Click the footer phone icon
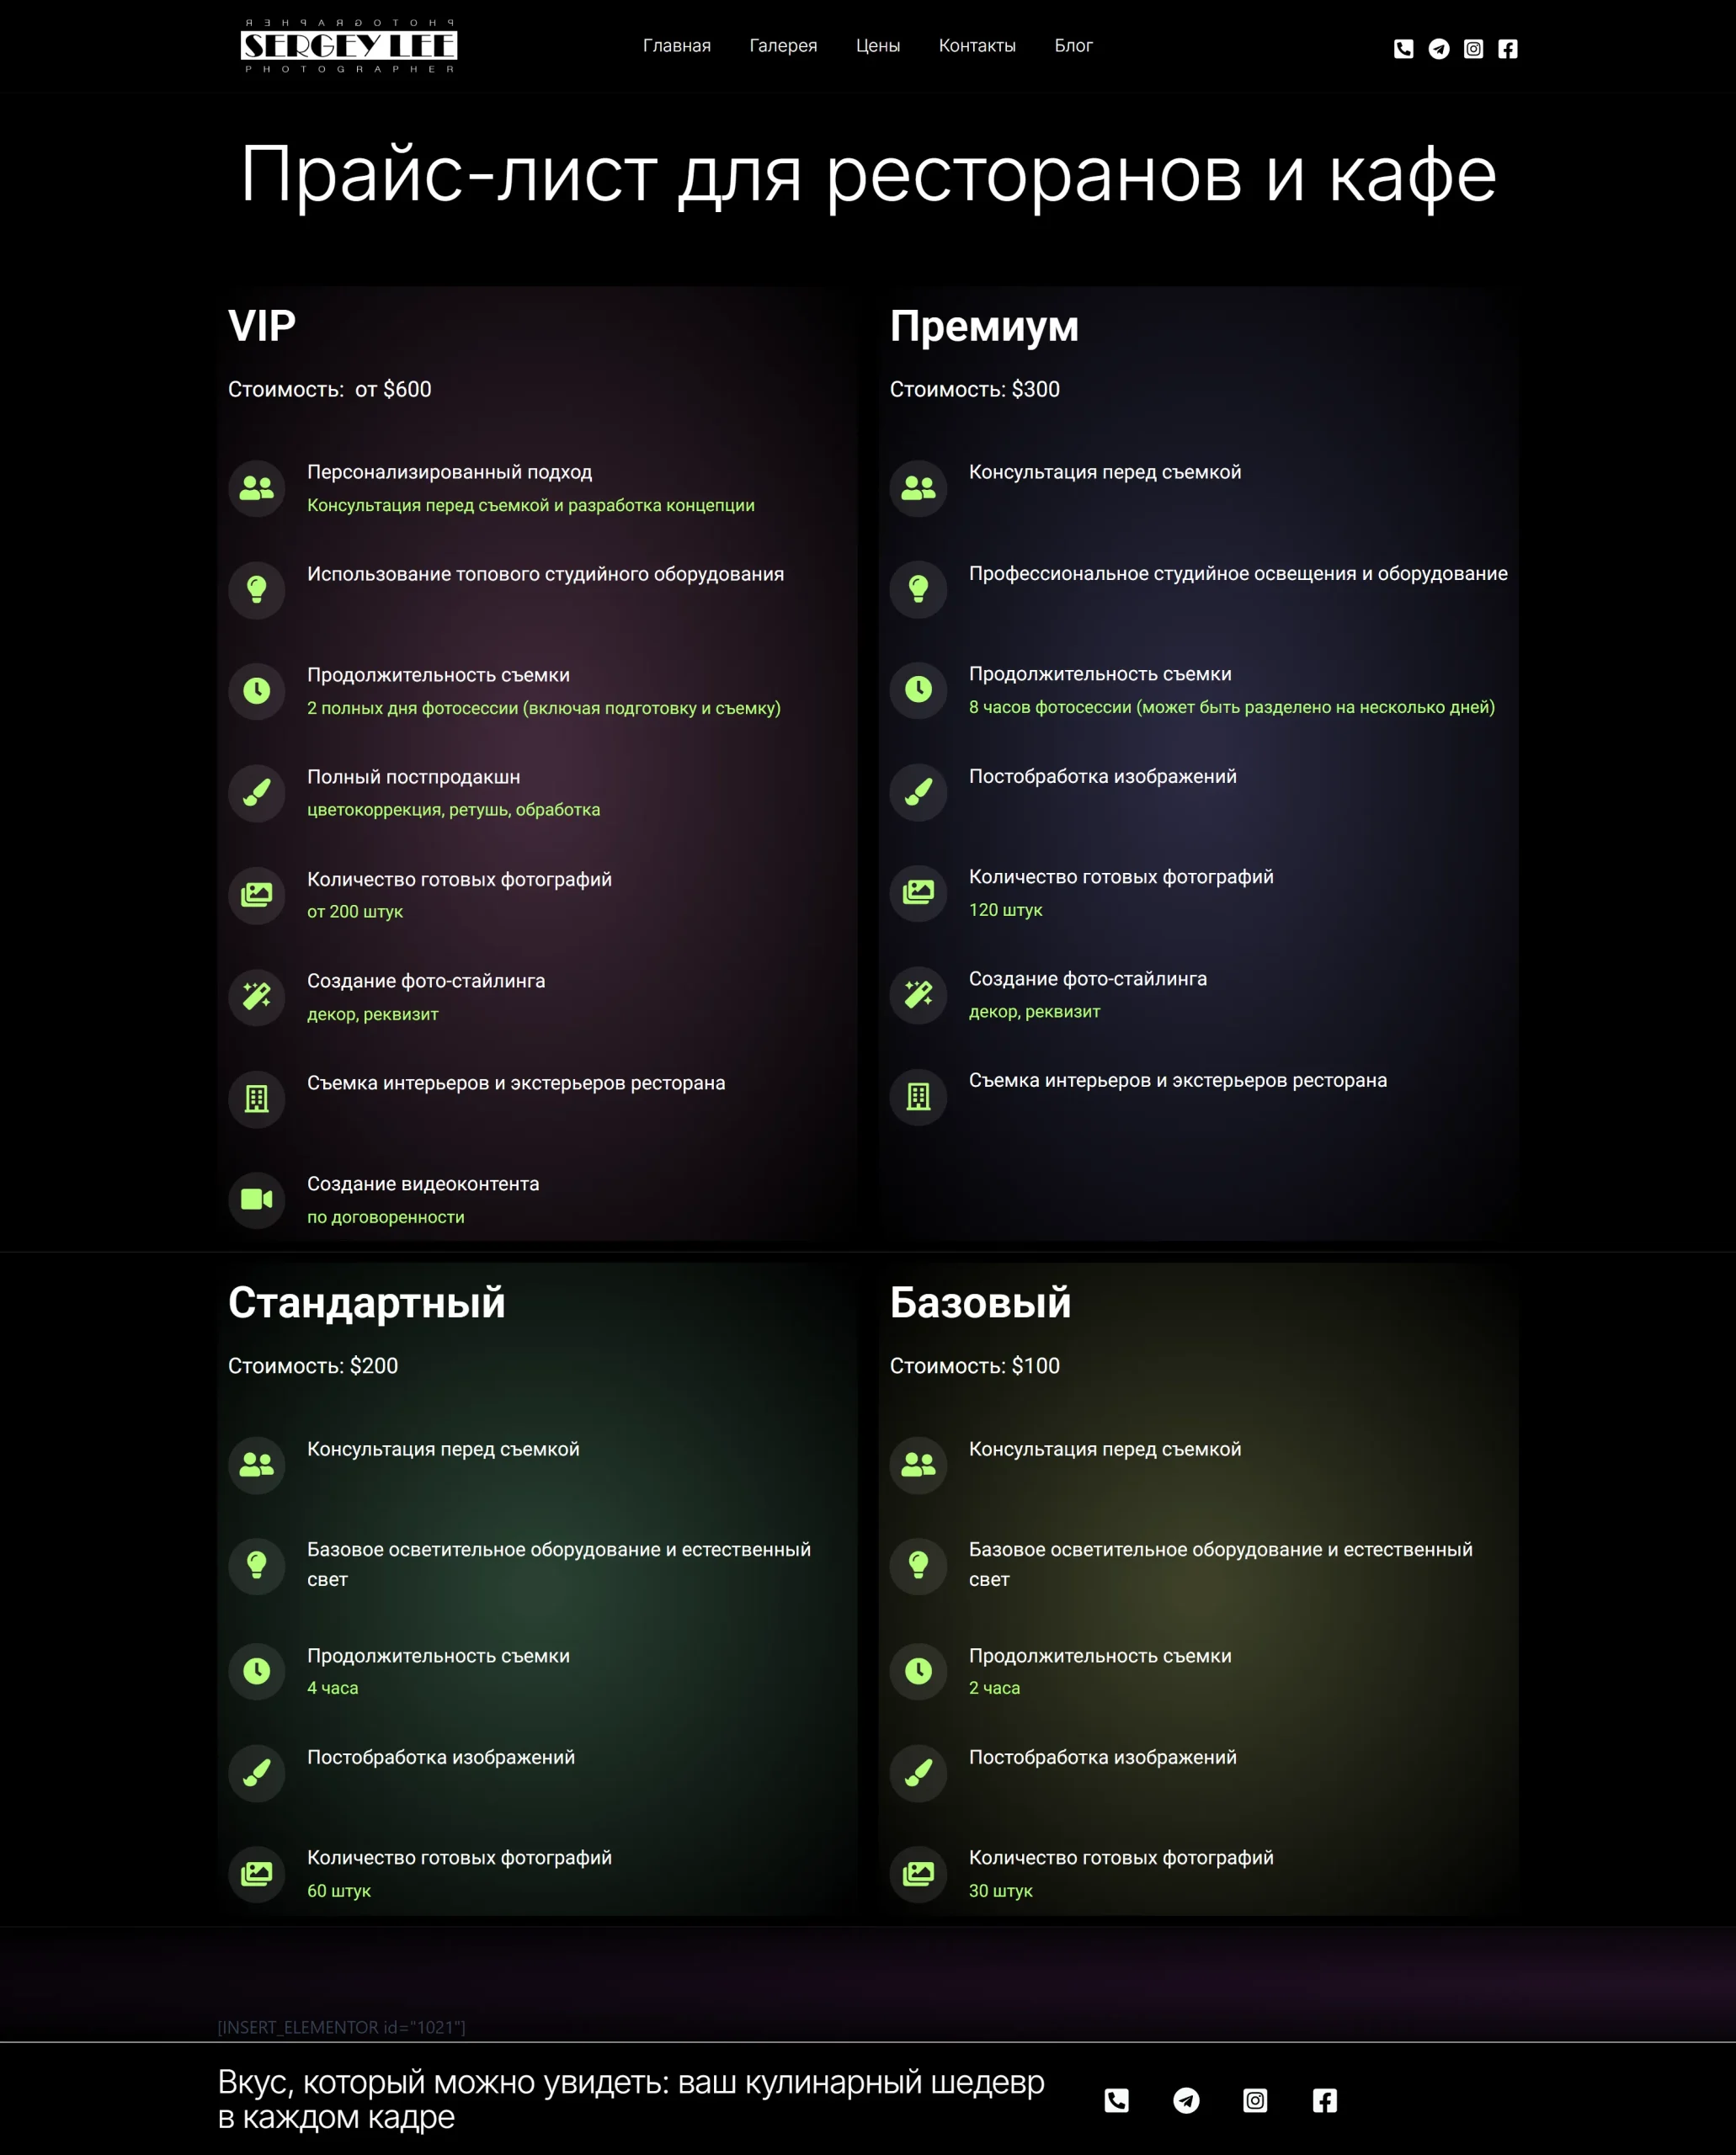The image size is (1736, 2155). click(x=1117, y=2100)
